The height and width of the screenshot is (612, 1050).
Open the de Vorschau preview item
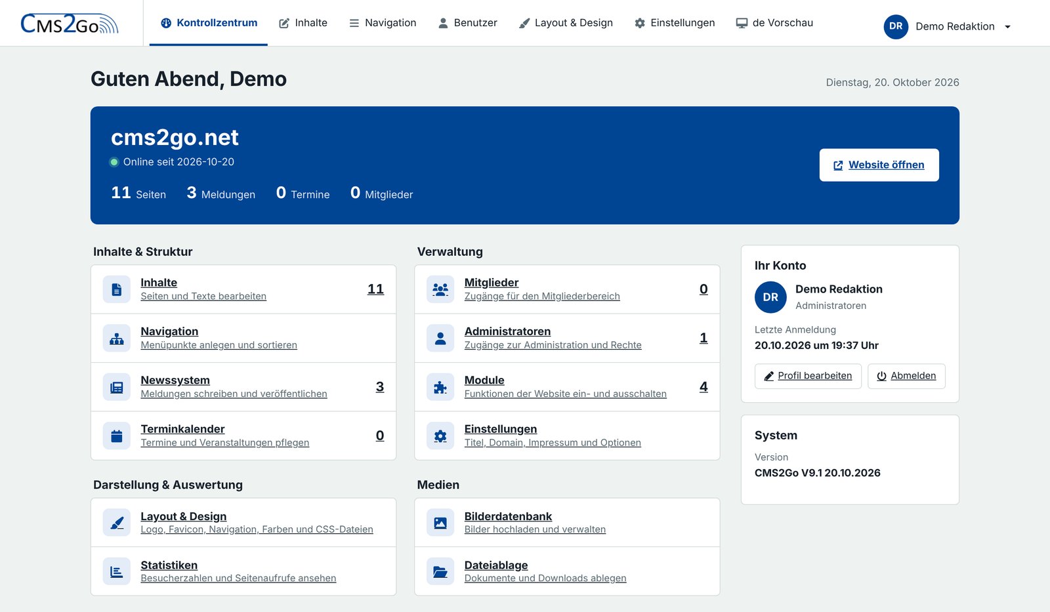774,23
